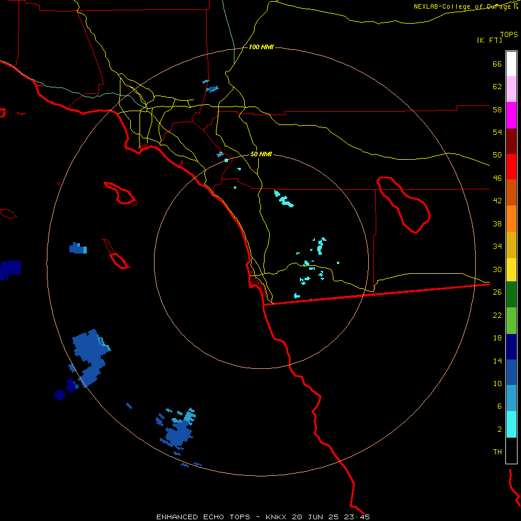Click the "66" scale label

[497, 64]
